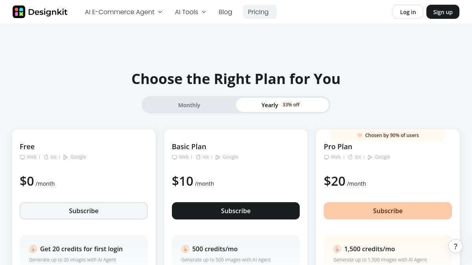Click the Google Play icon under Pro Plan
This screenshot has width=472, height=265.
click(370, 157)
